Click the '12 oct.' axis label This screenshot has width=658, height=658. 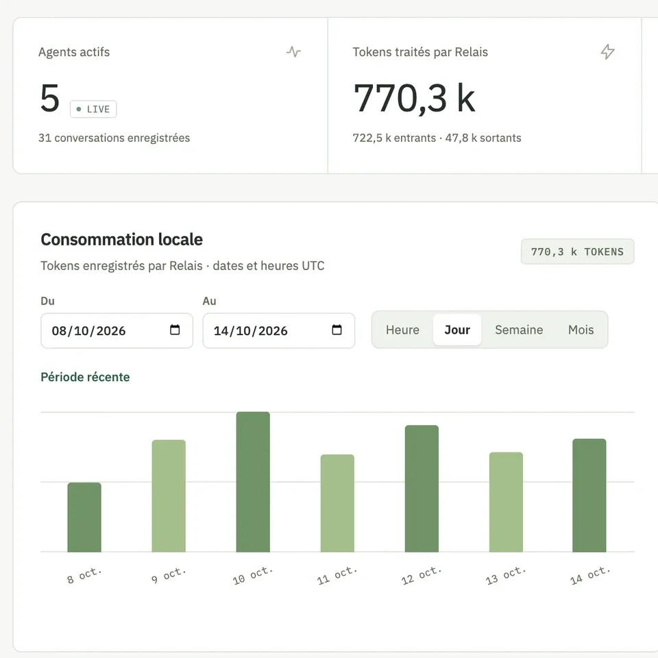pos(422,575)
